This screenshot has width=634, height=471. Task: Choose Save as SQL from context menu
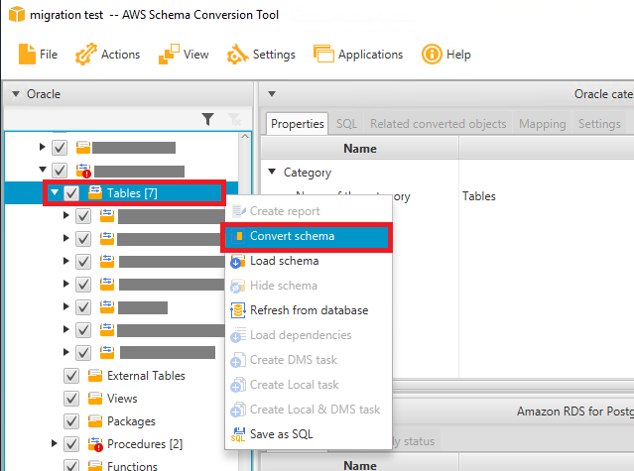coord(309,434)
